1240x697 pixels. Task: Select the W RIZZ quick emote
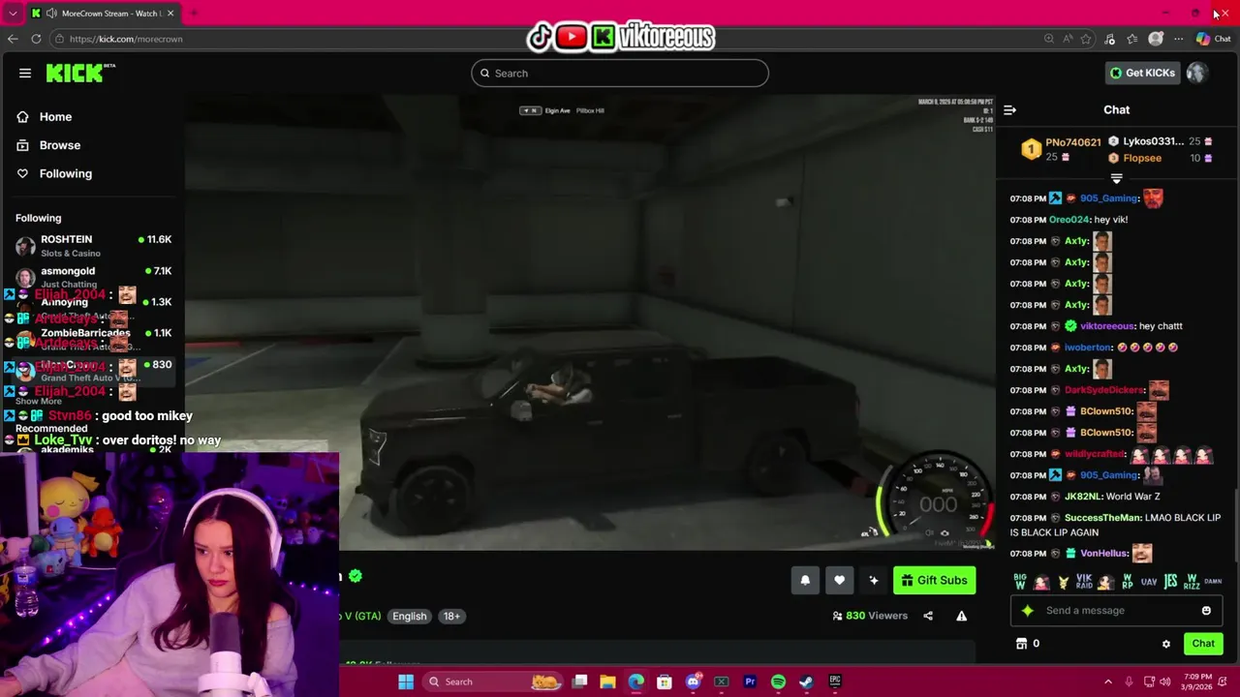(1192, 582)
